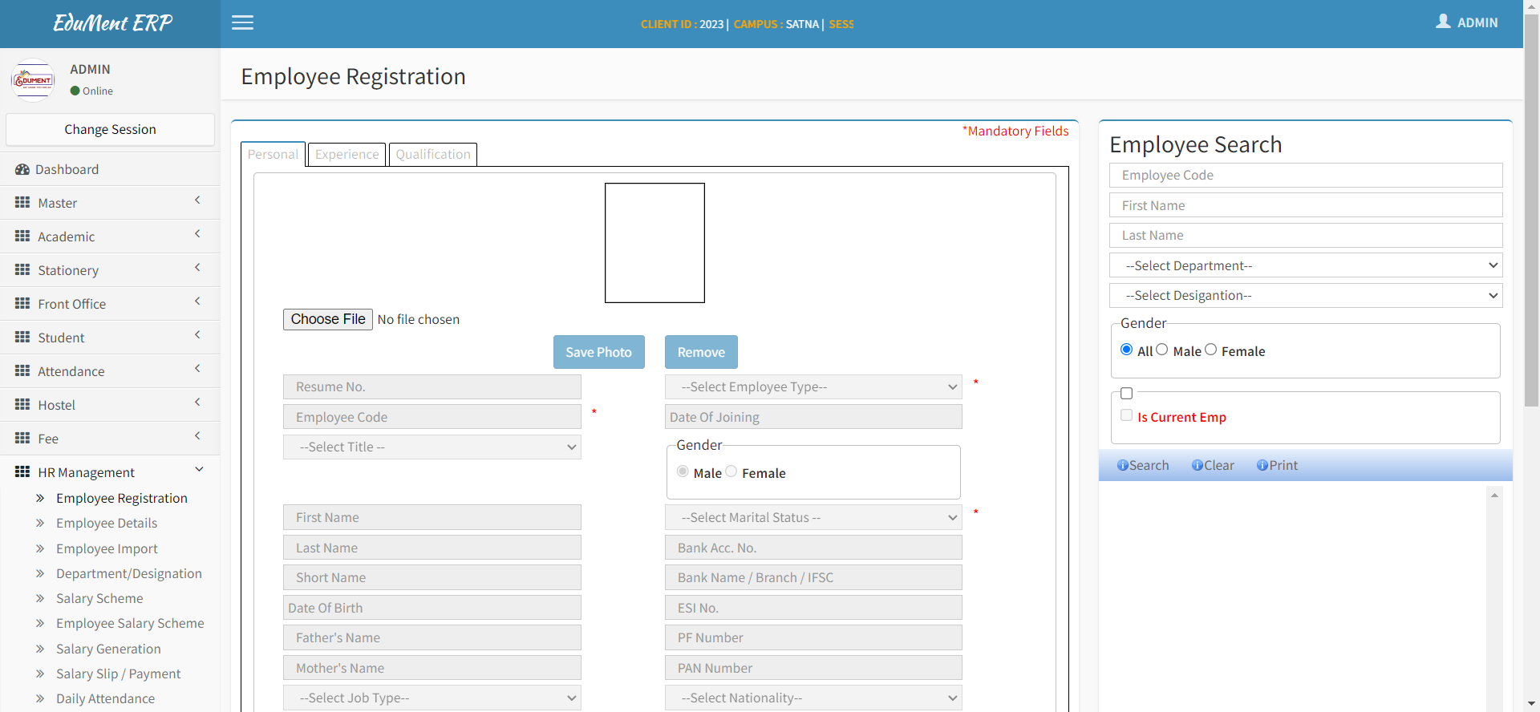Click the Dashboard palette icon
Viewport: 1540px width, 712px height.
click(22, 170)
